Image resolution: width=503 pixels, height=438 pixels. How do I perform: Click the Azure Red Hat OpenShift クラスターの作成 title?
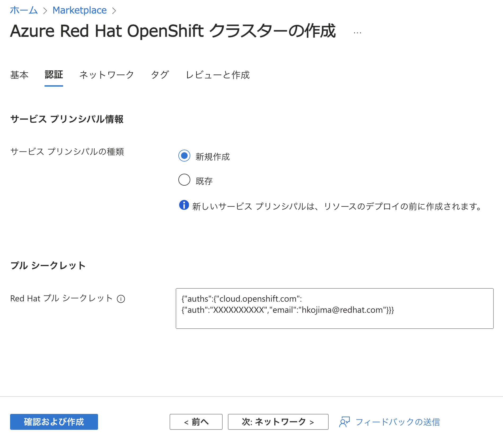coord(173,31)
